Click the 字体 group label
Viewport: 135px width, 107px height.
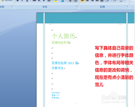tap(45, 7)
